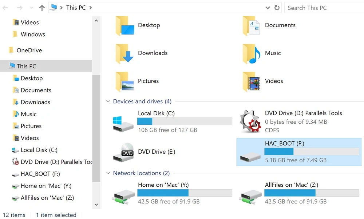The image size is (364, 219).
Task: Click the Search This PC field
Action: coord(324,8)
